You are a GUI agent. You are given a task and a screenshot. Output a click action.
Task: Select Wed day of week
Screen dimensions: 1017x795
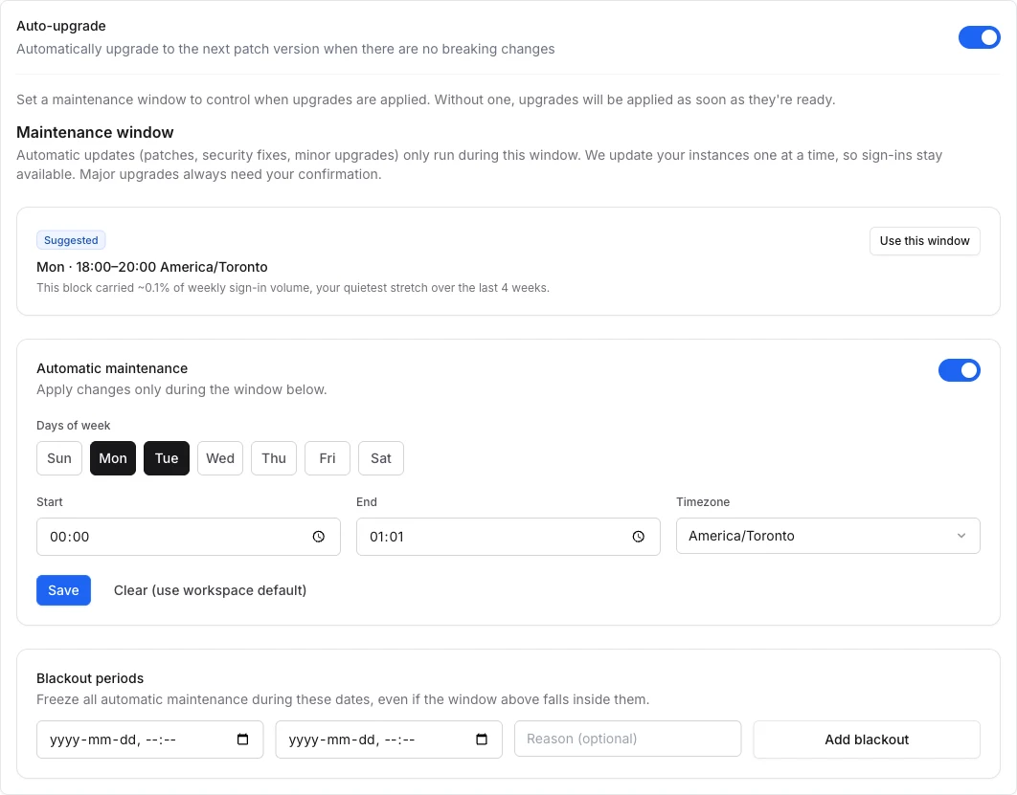click(220, 458)
